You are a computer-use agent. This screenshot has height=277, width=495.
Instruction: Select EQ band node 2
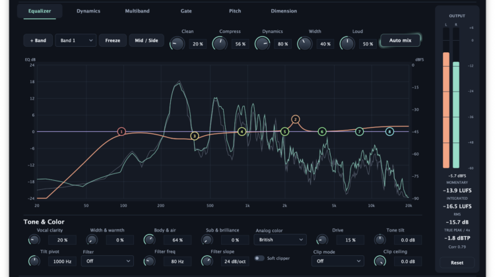pyautogui.click(x=295, y=119)
